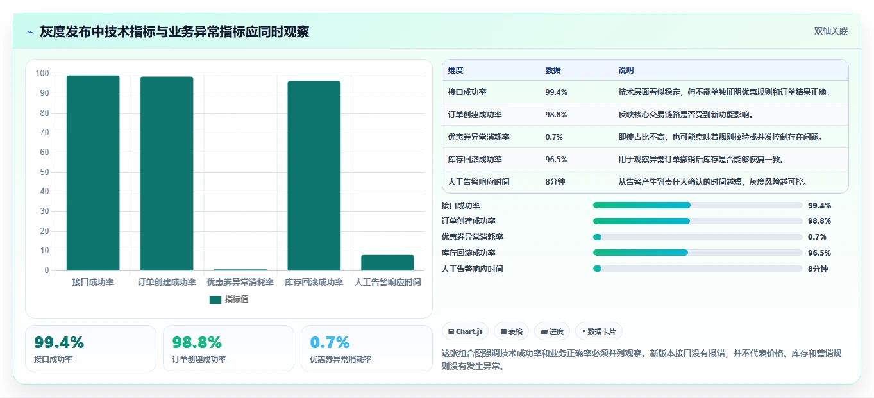Click the 说明 table column header

pyautogui.click(x=626, y=70)
